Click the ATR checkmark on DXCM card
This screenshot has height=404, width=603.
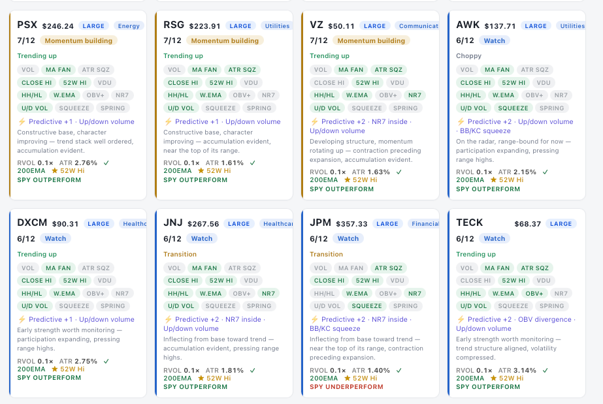point(106,362)
